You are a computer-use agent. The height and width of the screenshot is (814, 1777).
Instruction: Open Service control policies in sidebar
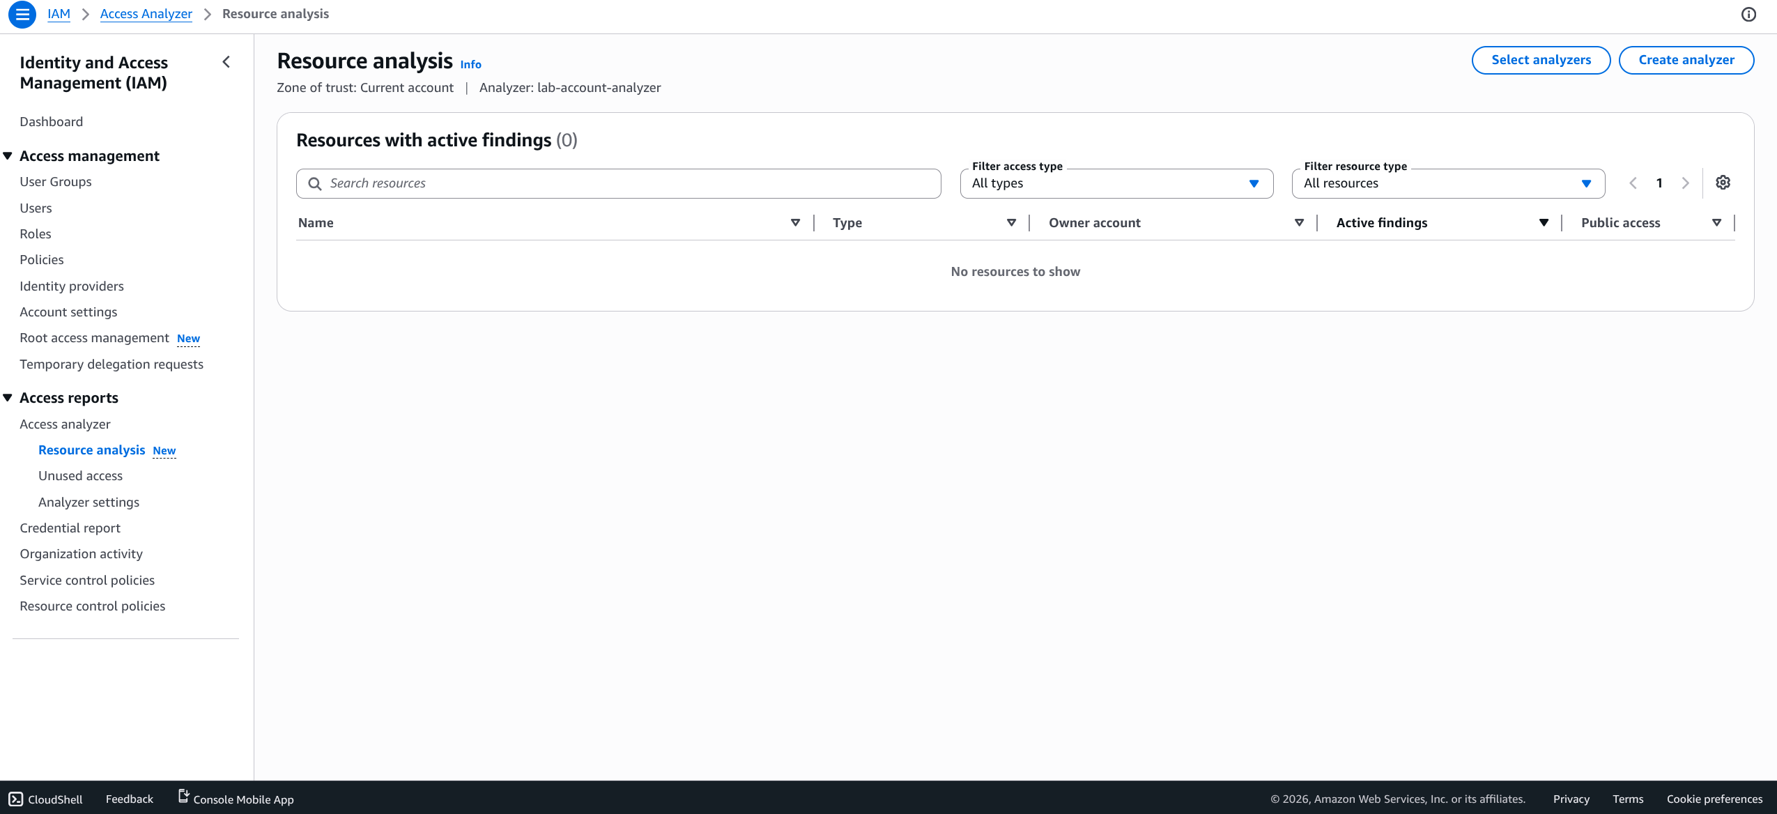pyautogui.click(x=87, y=581)
